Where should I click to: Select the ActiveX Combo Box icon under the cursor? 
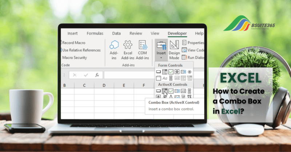click(165, 91)
